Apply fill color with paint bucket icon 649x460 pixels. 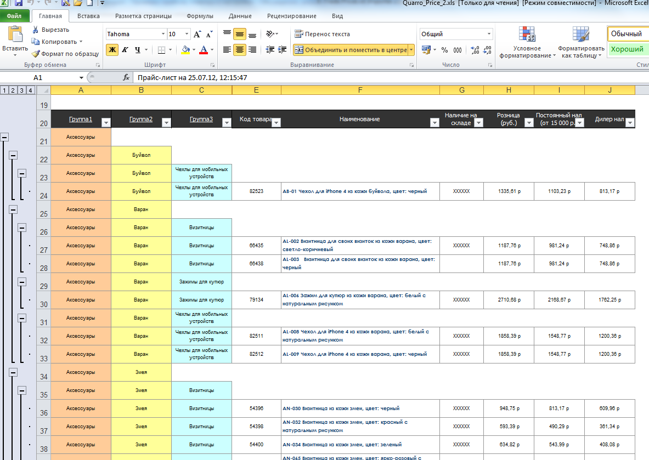(x=186, y=50)
